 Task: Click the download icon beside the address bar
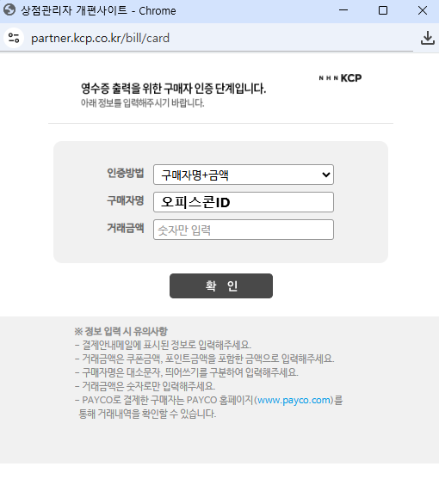[x=428, y=38]
